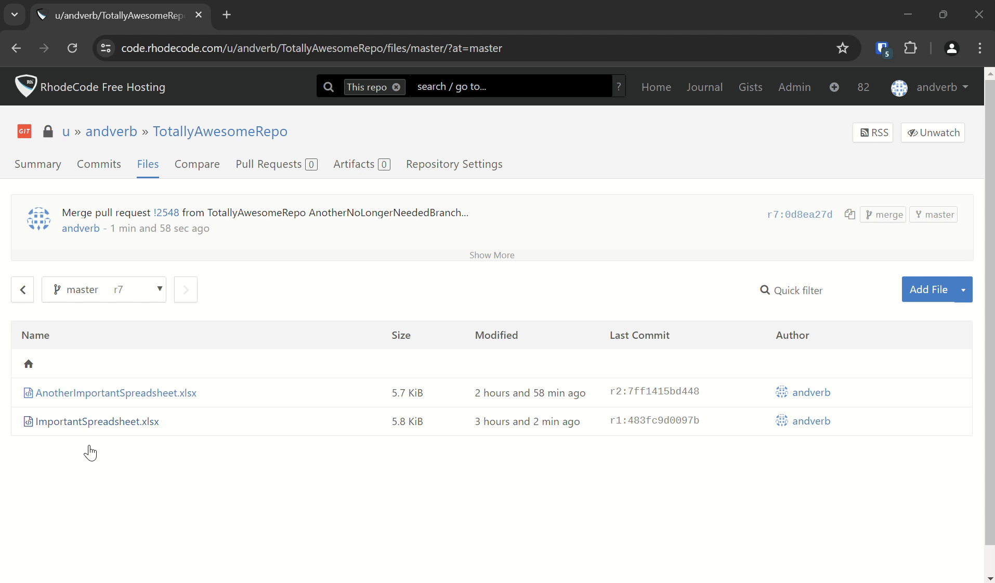Open notifications counter 82

[x=863, y=87]
